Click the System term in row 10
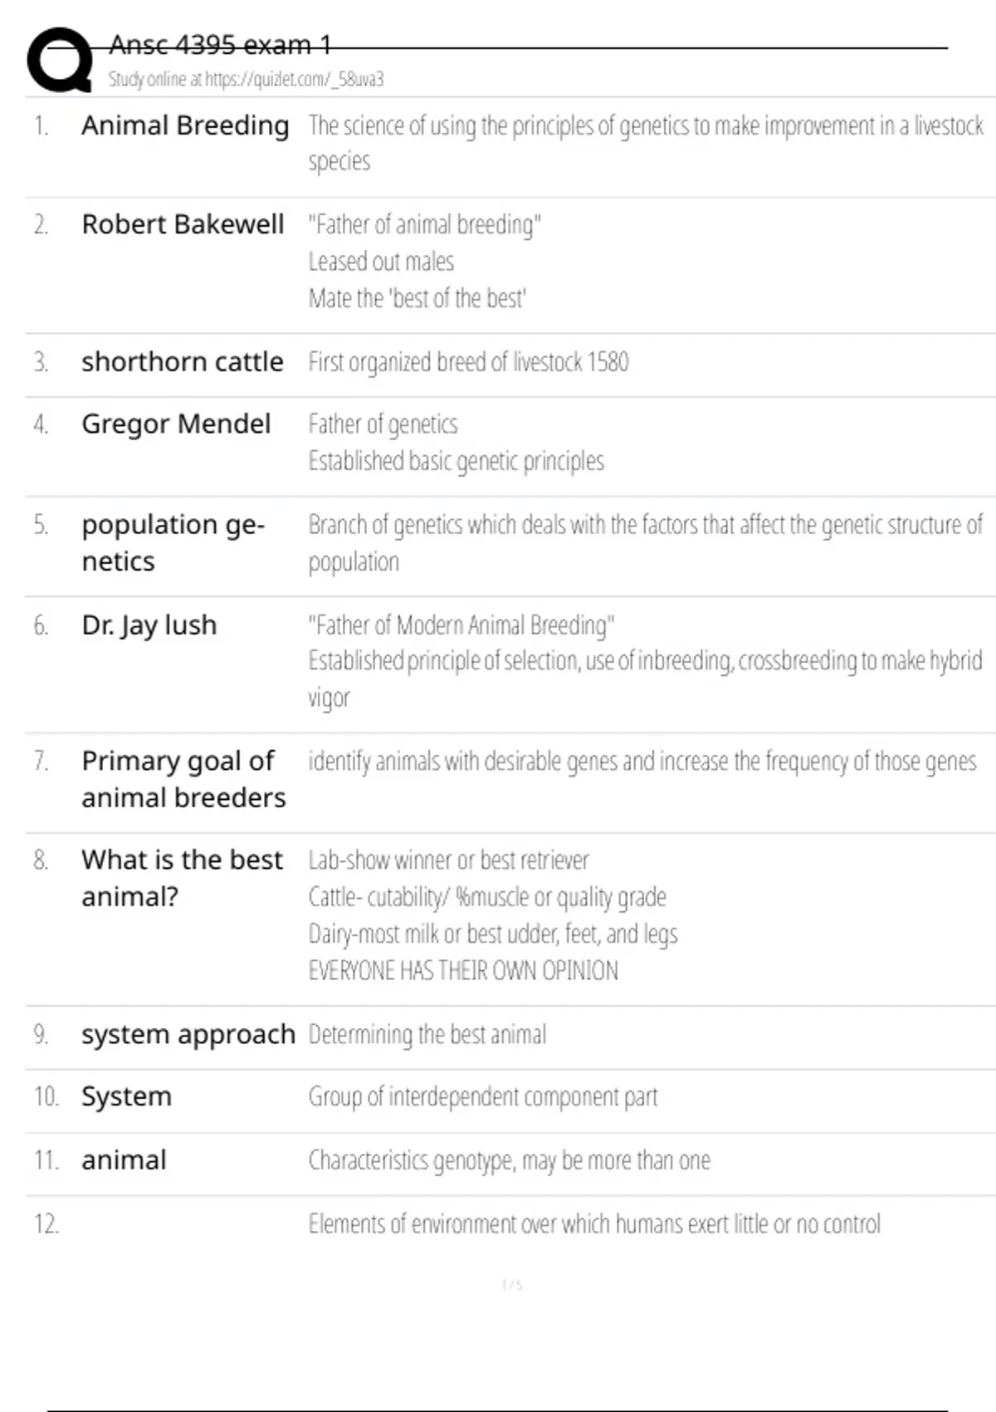 point(126,1097)
